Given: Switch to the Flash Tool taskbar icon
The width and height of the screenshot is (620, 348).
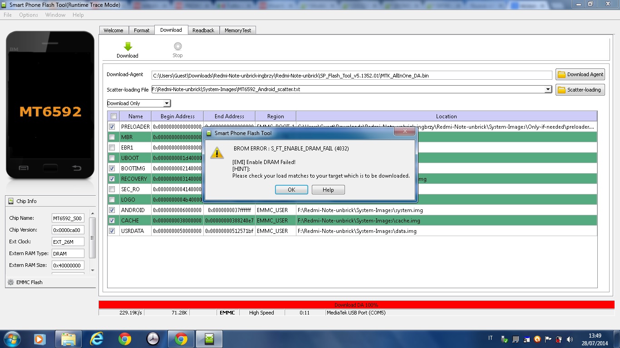Looking at the screenshot, I should 209,339.
